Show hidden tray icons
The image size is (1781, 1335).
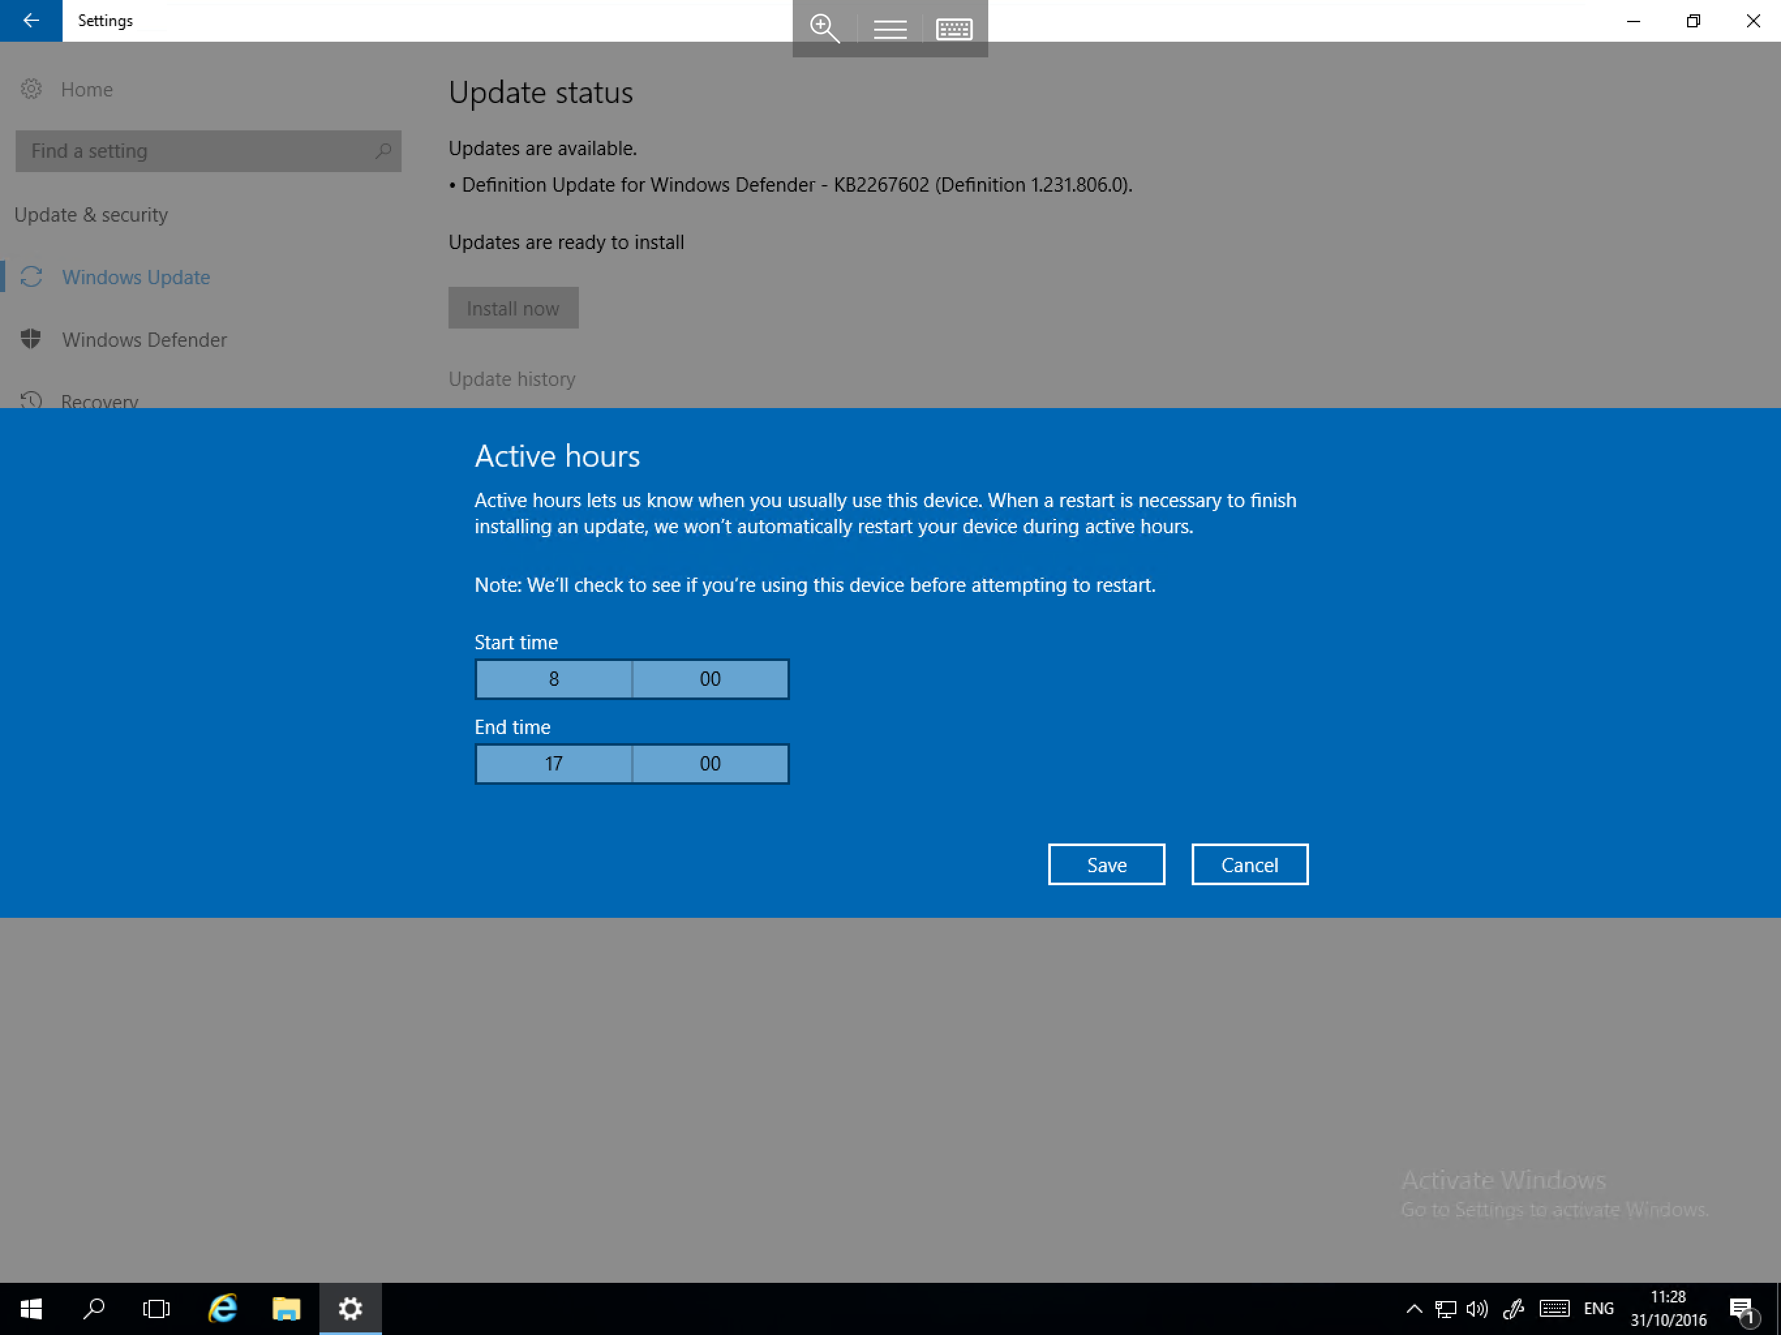(x=1414, y=1309)
